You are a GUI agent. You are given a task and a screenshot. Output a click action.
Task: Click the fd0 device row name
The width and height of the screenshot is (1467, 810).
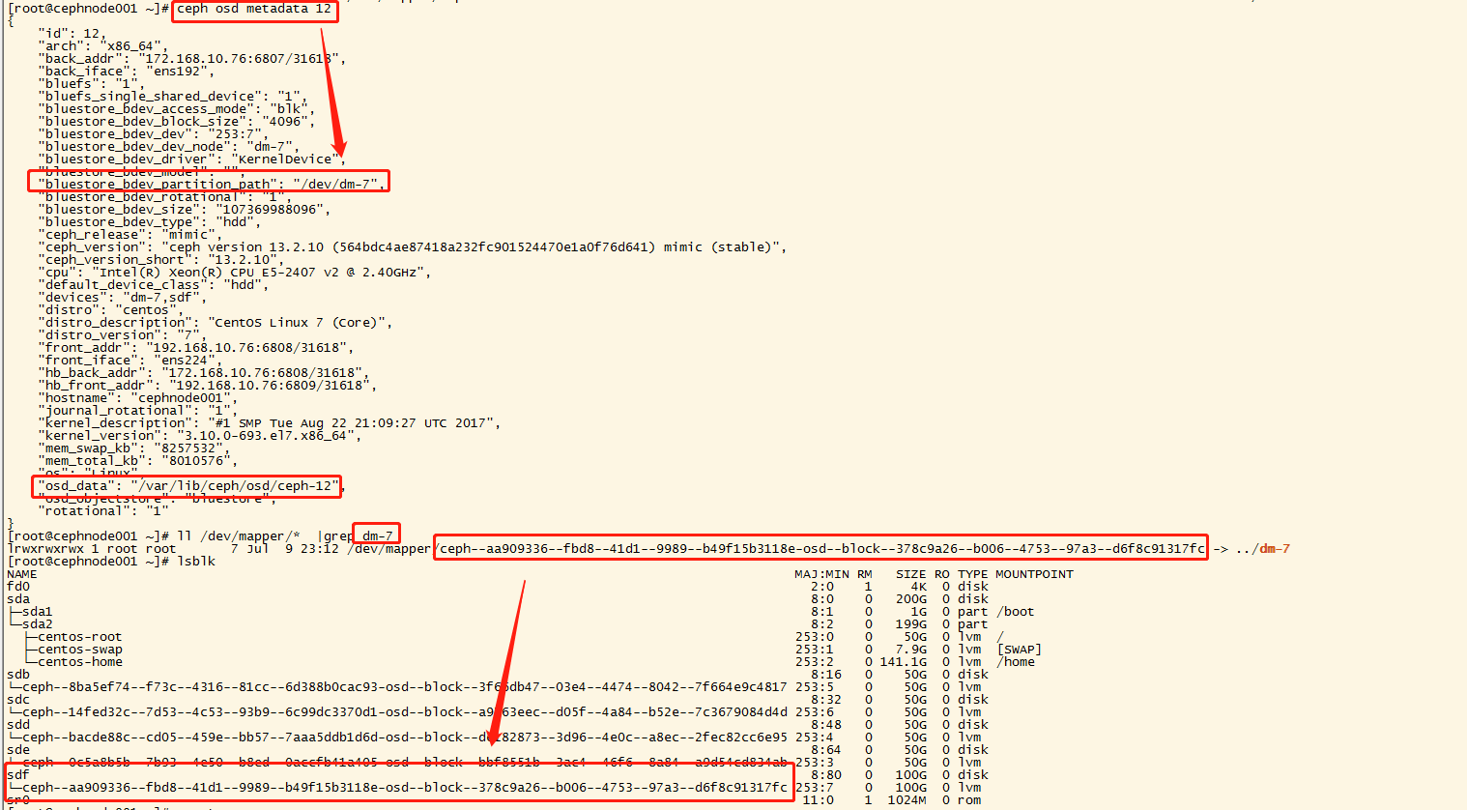(x=18, y=587)
